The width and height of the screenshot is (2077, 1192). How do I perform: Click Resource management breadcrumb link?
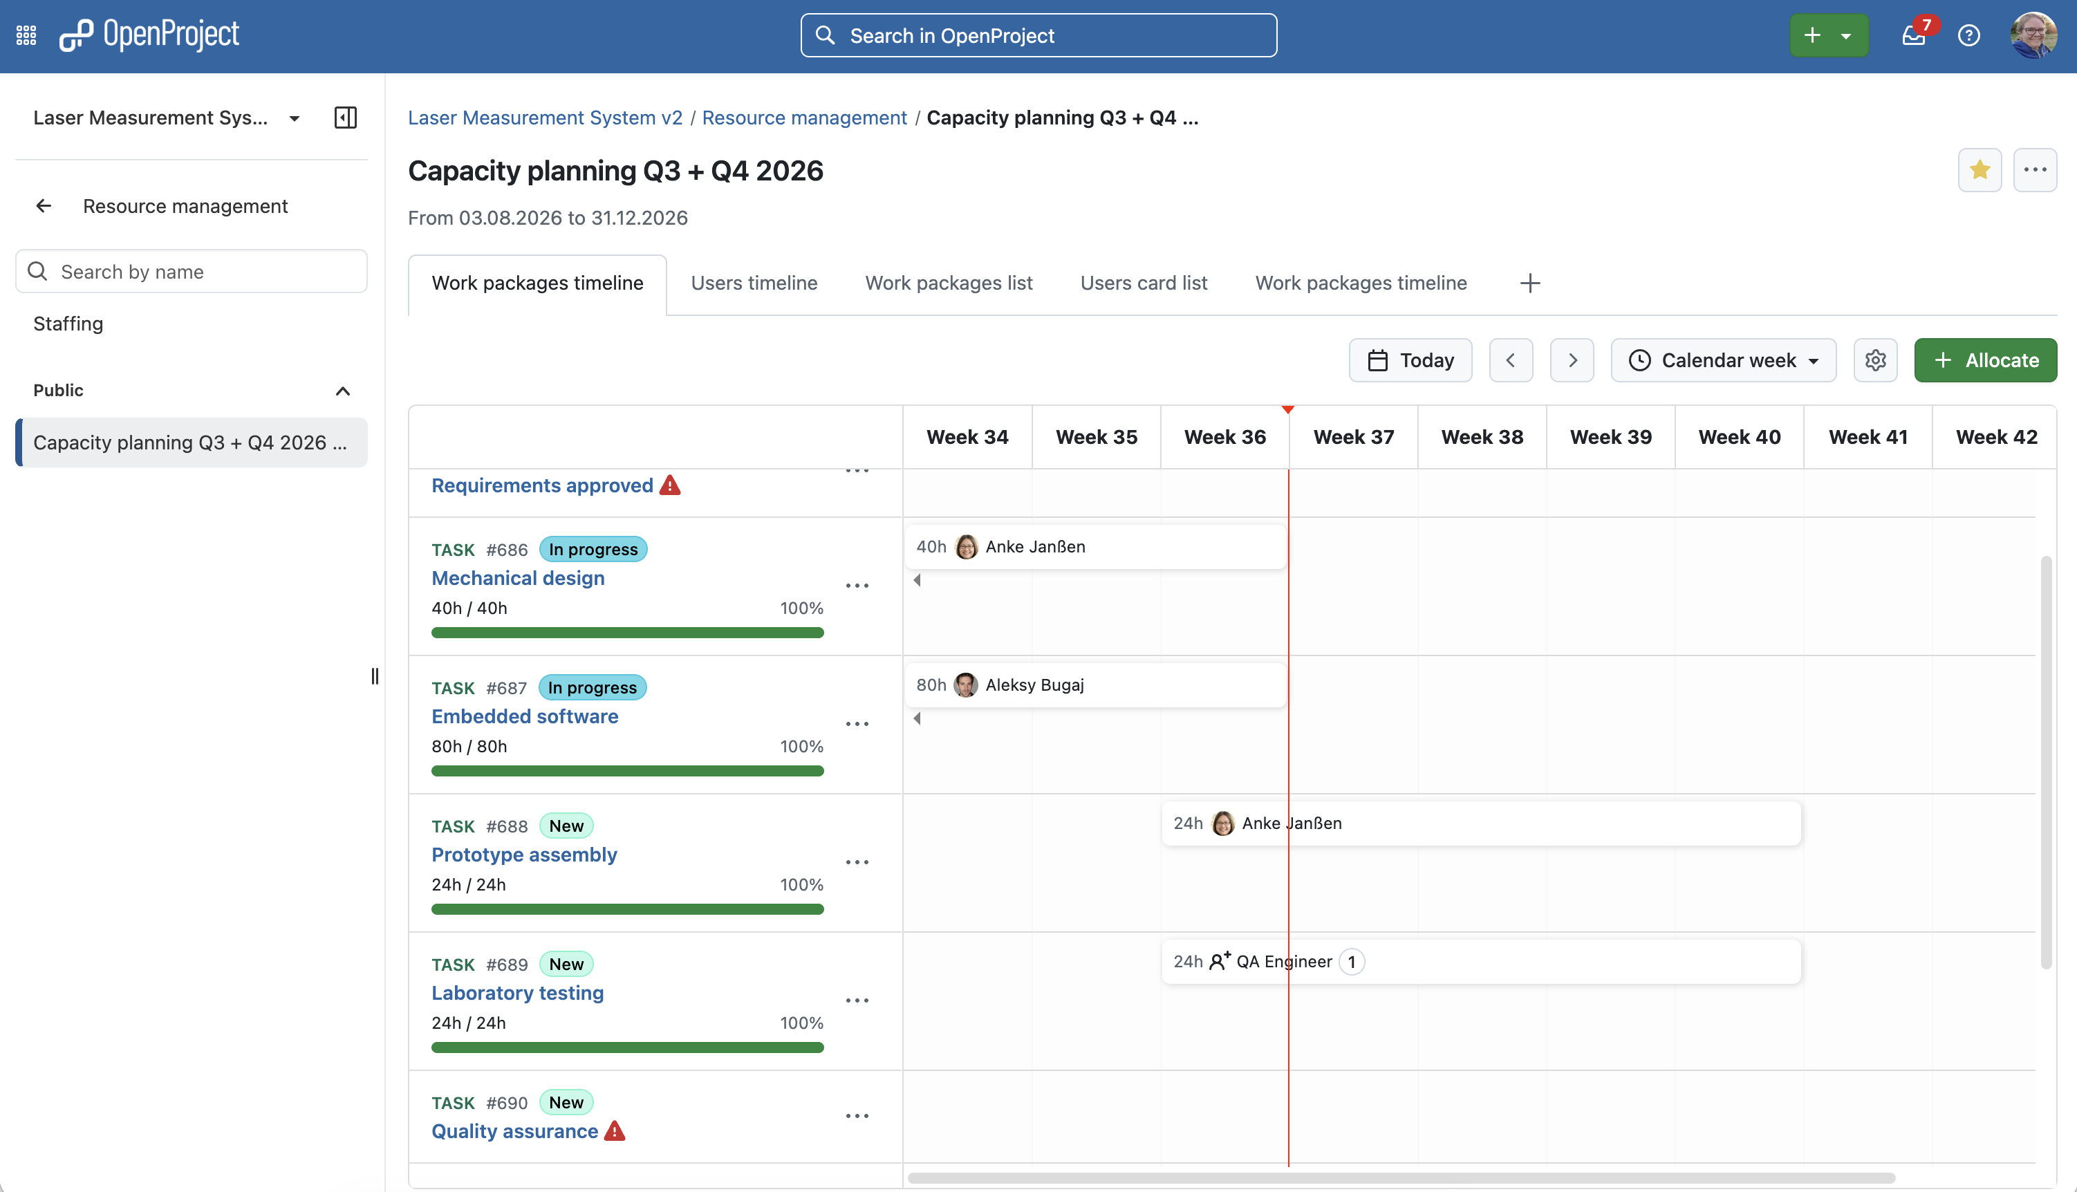805,118
